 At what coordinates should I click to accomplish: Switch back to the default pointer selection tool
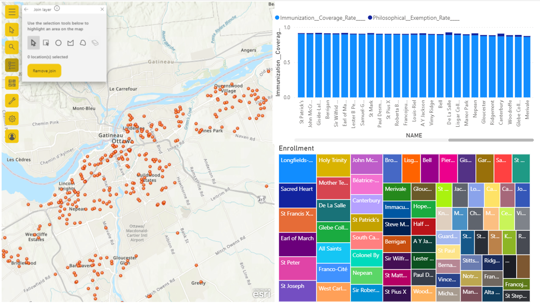click(33, 43)
